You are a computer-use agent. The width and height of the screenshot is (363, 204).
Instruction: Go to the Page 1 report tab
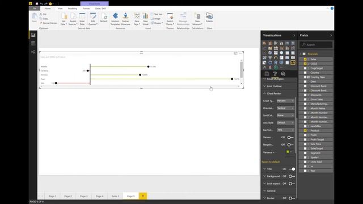[52, 196]
